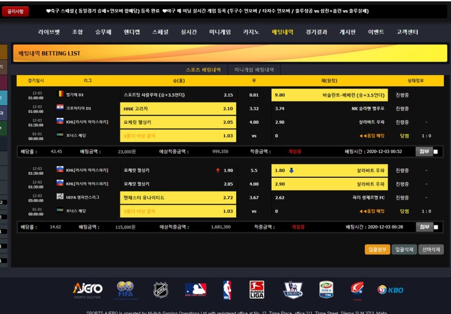Screen dimensions: 451x314
Task: Click the 첨부 button for the 14.62 odds bet
Action: (424, 227)
